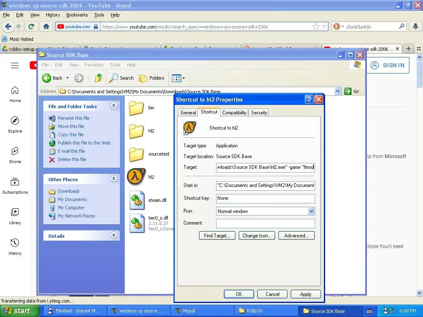Image resolution: width=423 pixels, height=317 pixels.
Task: Open My Documents from Other Places
Action: 72,199
